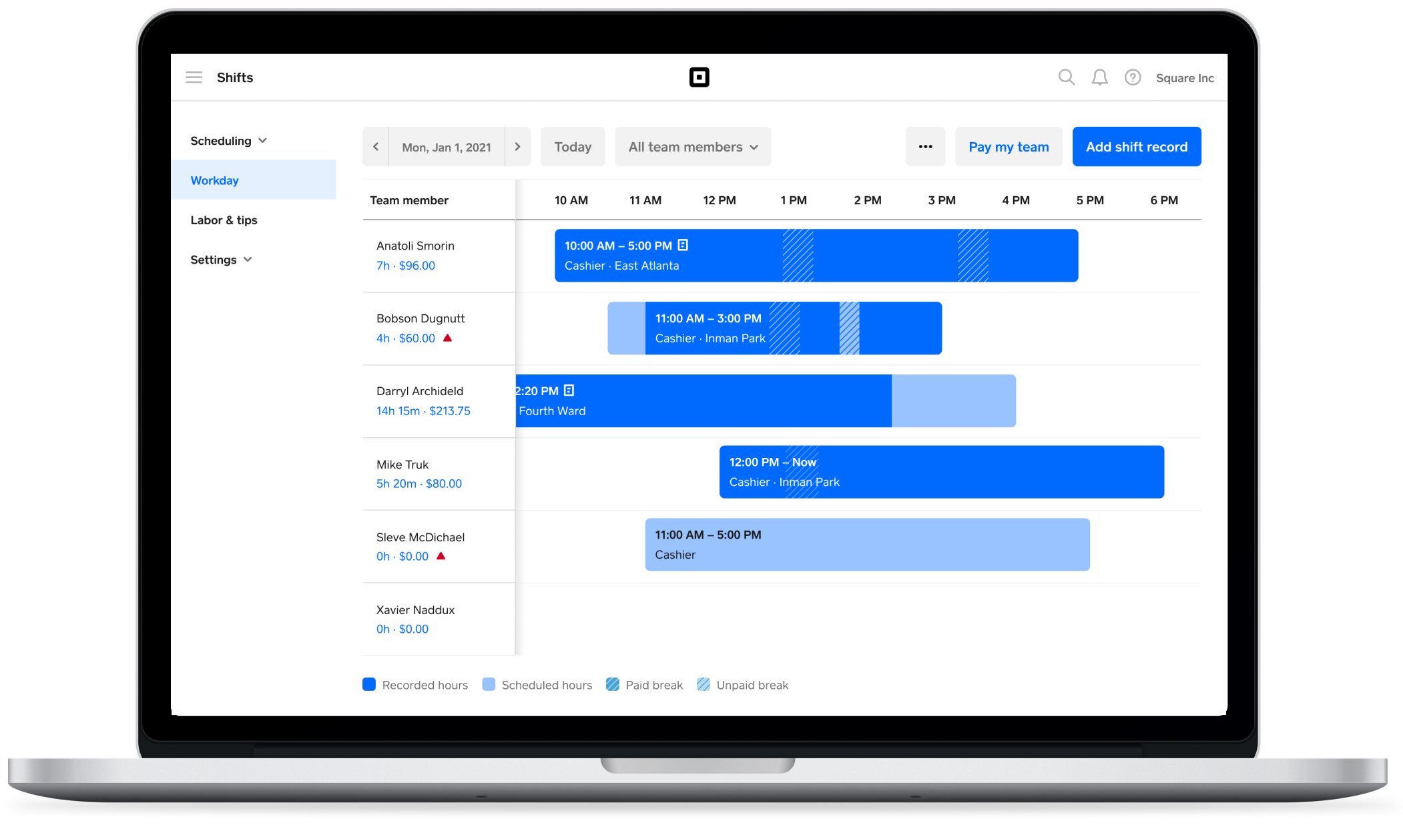Click the Square logo in the header
1403x827 pixels.
tap(700, 77)
